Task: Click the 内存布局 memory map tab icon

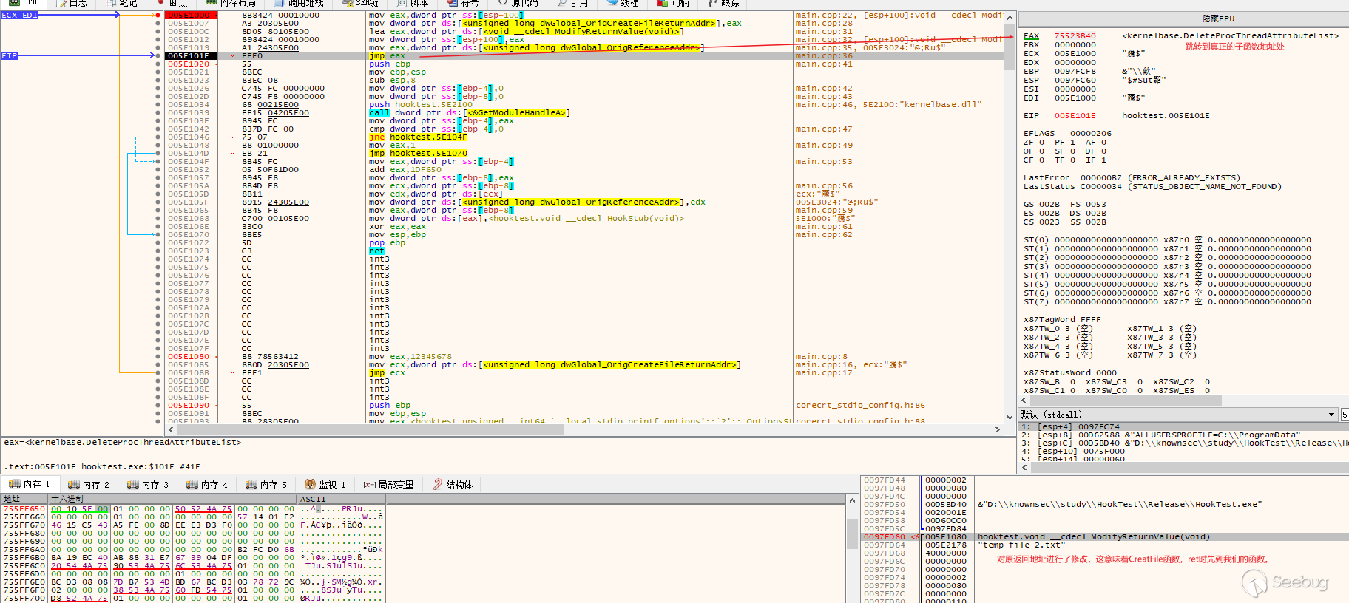Action: coord(210,4)
